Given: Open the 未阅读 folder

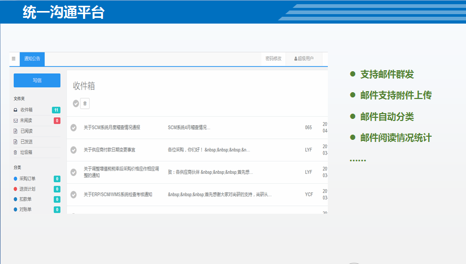Looking at the screenshot, I should (x=26, y=120).
